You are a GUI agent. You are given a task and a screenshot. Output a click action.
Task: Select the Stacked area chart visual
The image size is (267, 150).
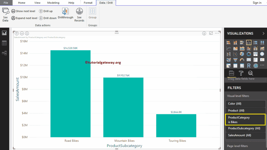(x=242, y=48)
